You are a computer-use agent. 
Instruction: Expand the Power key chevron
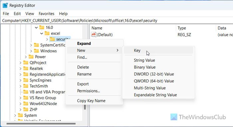26,57
